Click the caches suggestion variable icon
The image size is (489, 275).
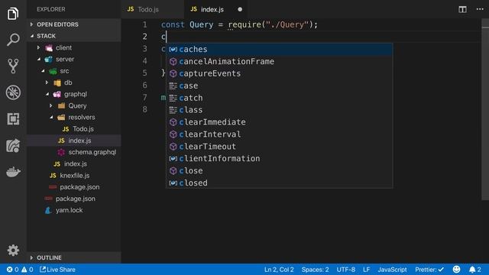tap(173, 49)
